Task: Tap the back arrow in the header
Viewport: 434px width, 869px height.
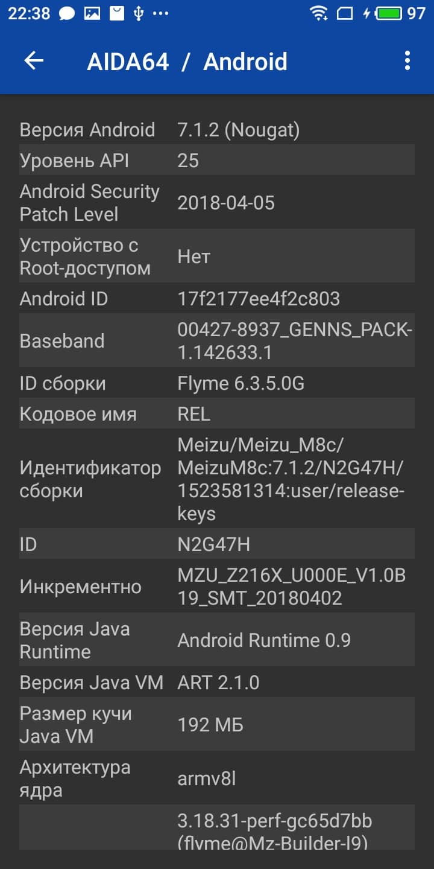Action: pos(34,61)
